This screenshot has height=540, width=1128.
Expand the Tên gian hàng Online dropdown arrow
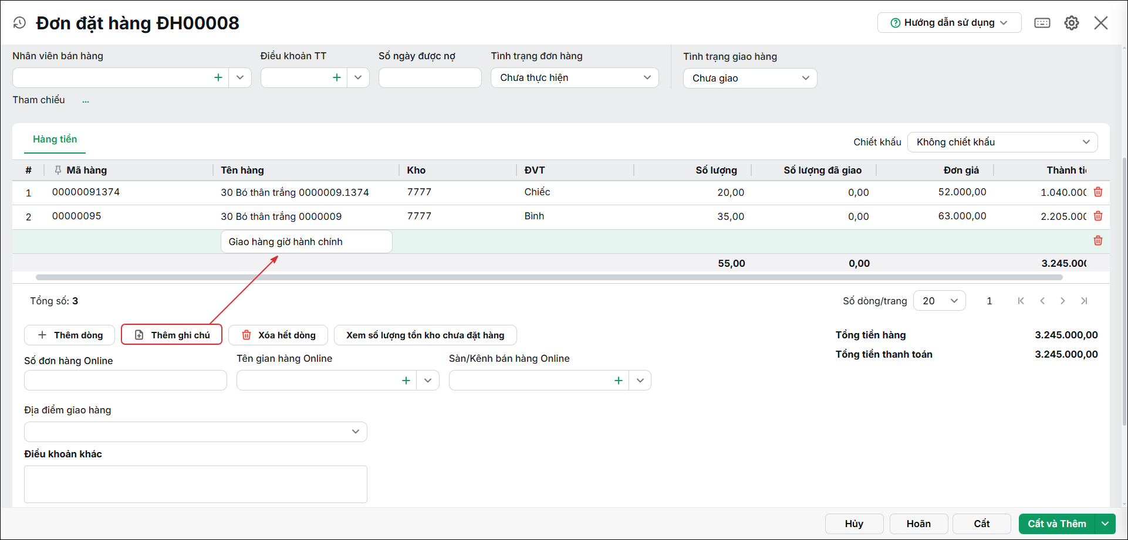(428, 381)
